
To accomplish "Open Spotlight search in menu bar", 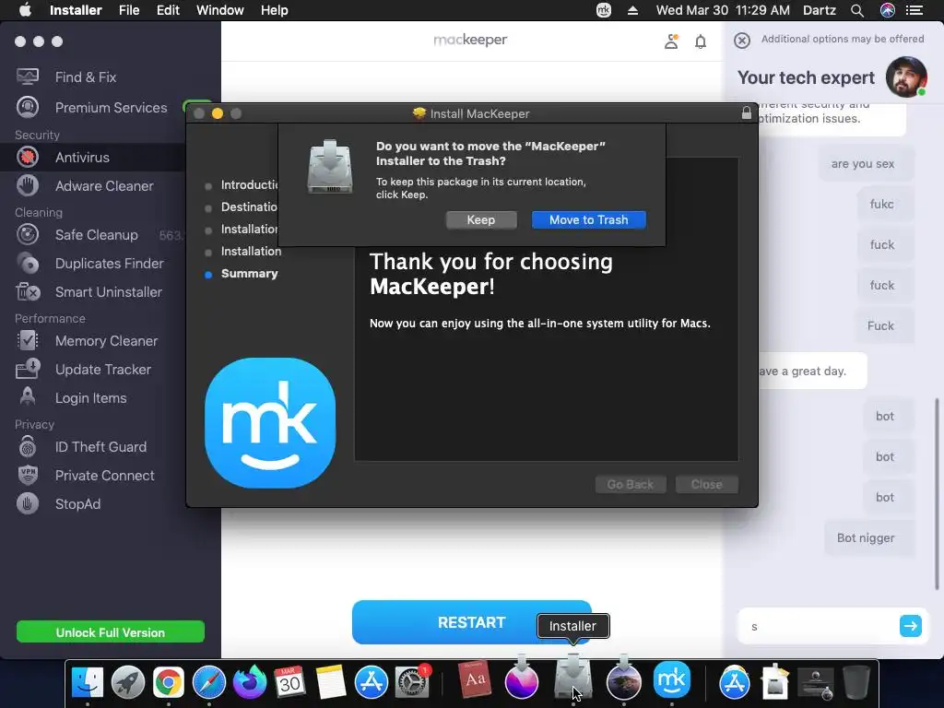I will tap(857, 10).
